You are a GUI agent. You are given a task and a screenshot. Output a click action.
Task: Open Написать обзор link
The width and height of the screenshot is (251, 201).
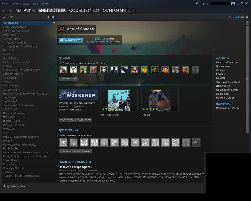[x=225, y=98]
